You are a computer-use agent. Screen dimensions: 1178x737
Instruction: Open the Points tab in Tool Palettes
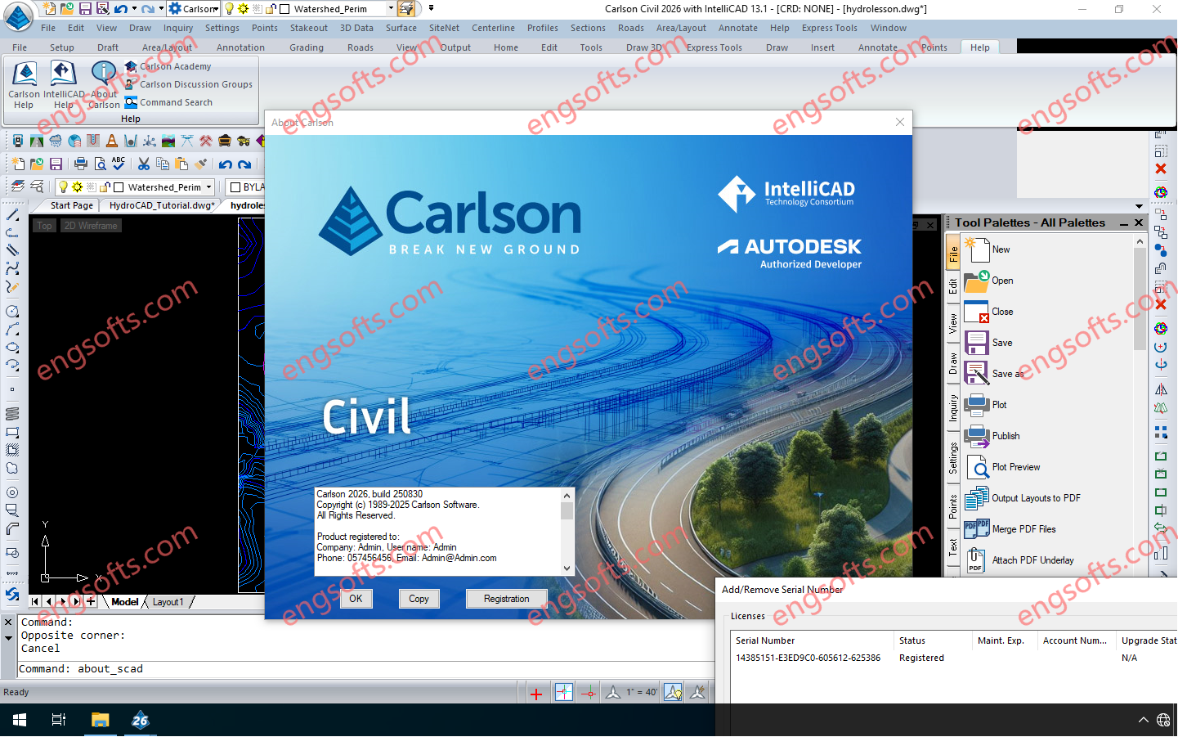953,506
